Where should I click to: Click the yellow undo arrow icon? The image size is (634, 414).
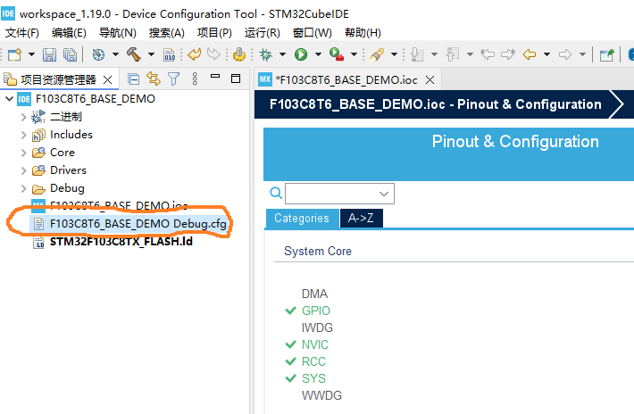195,54
